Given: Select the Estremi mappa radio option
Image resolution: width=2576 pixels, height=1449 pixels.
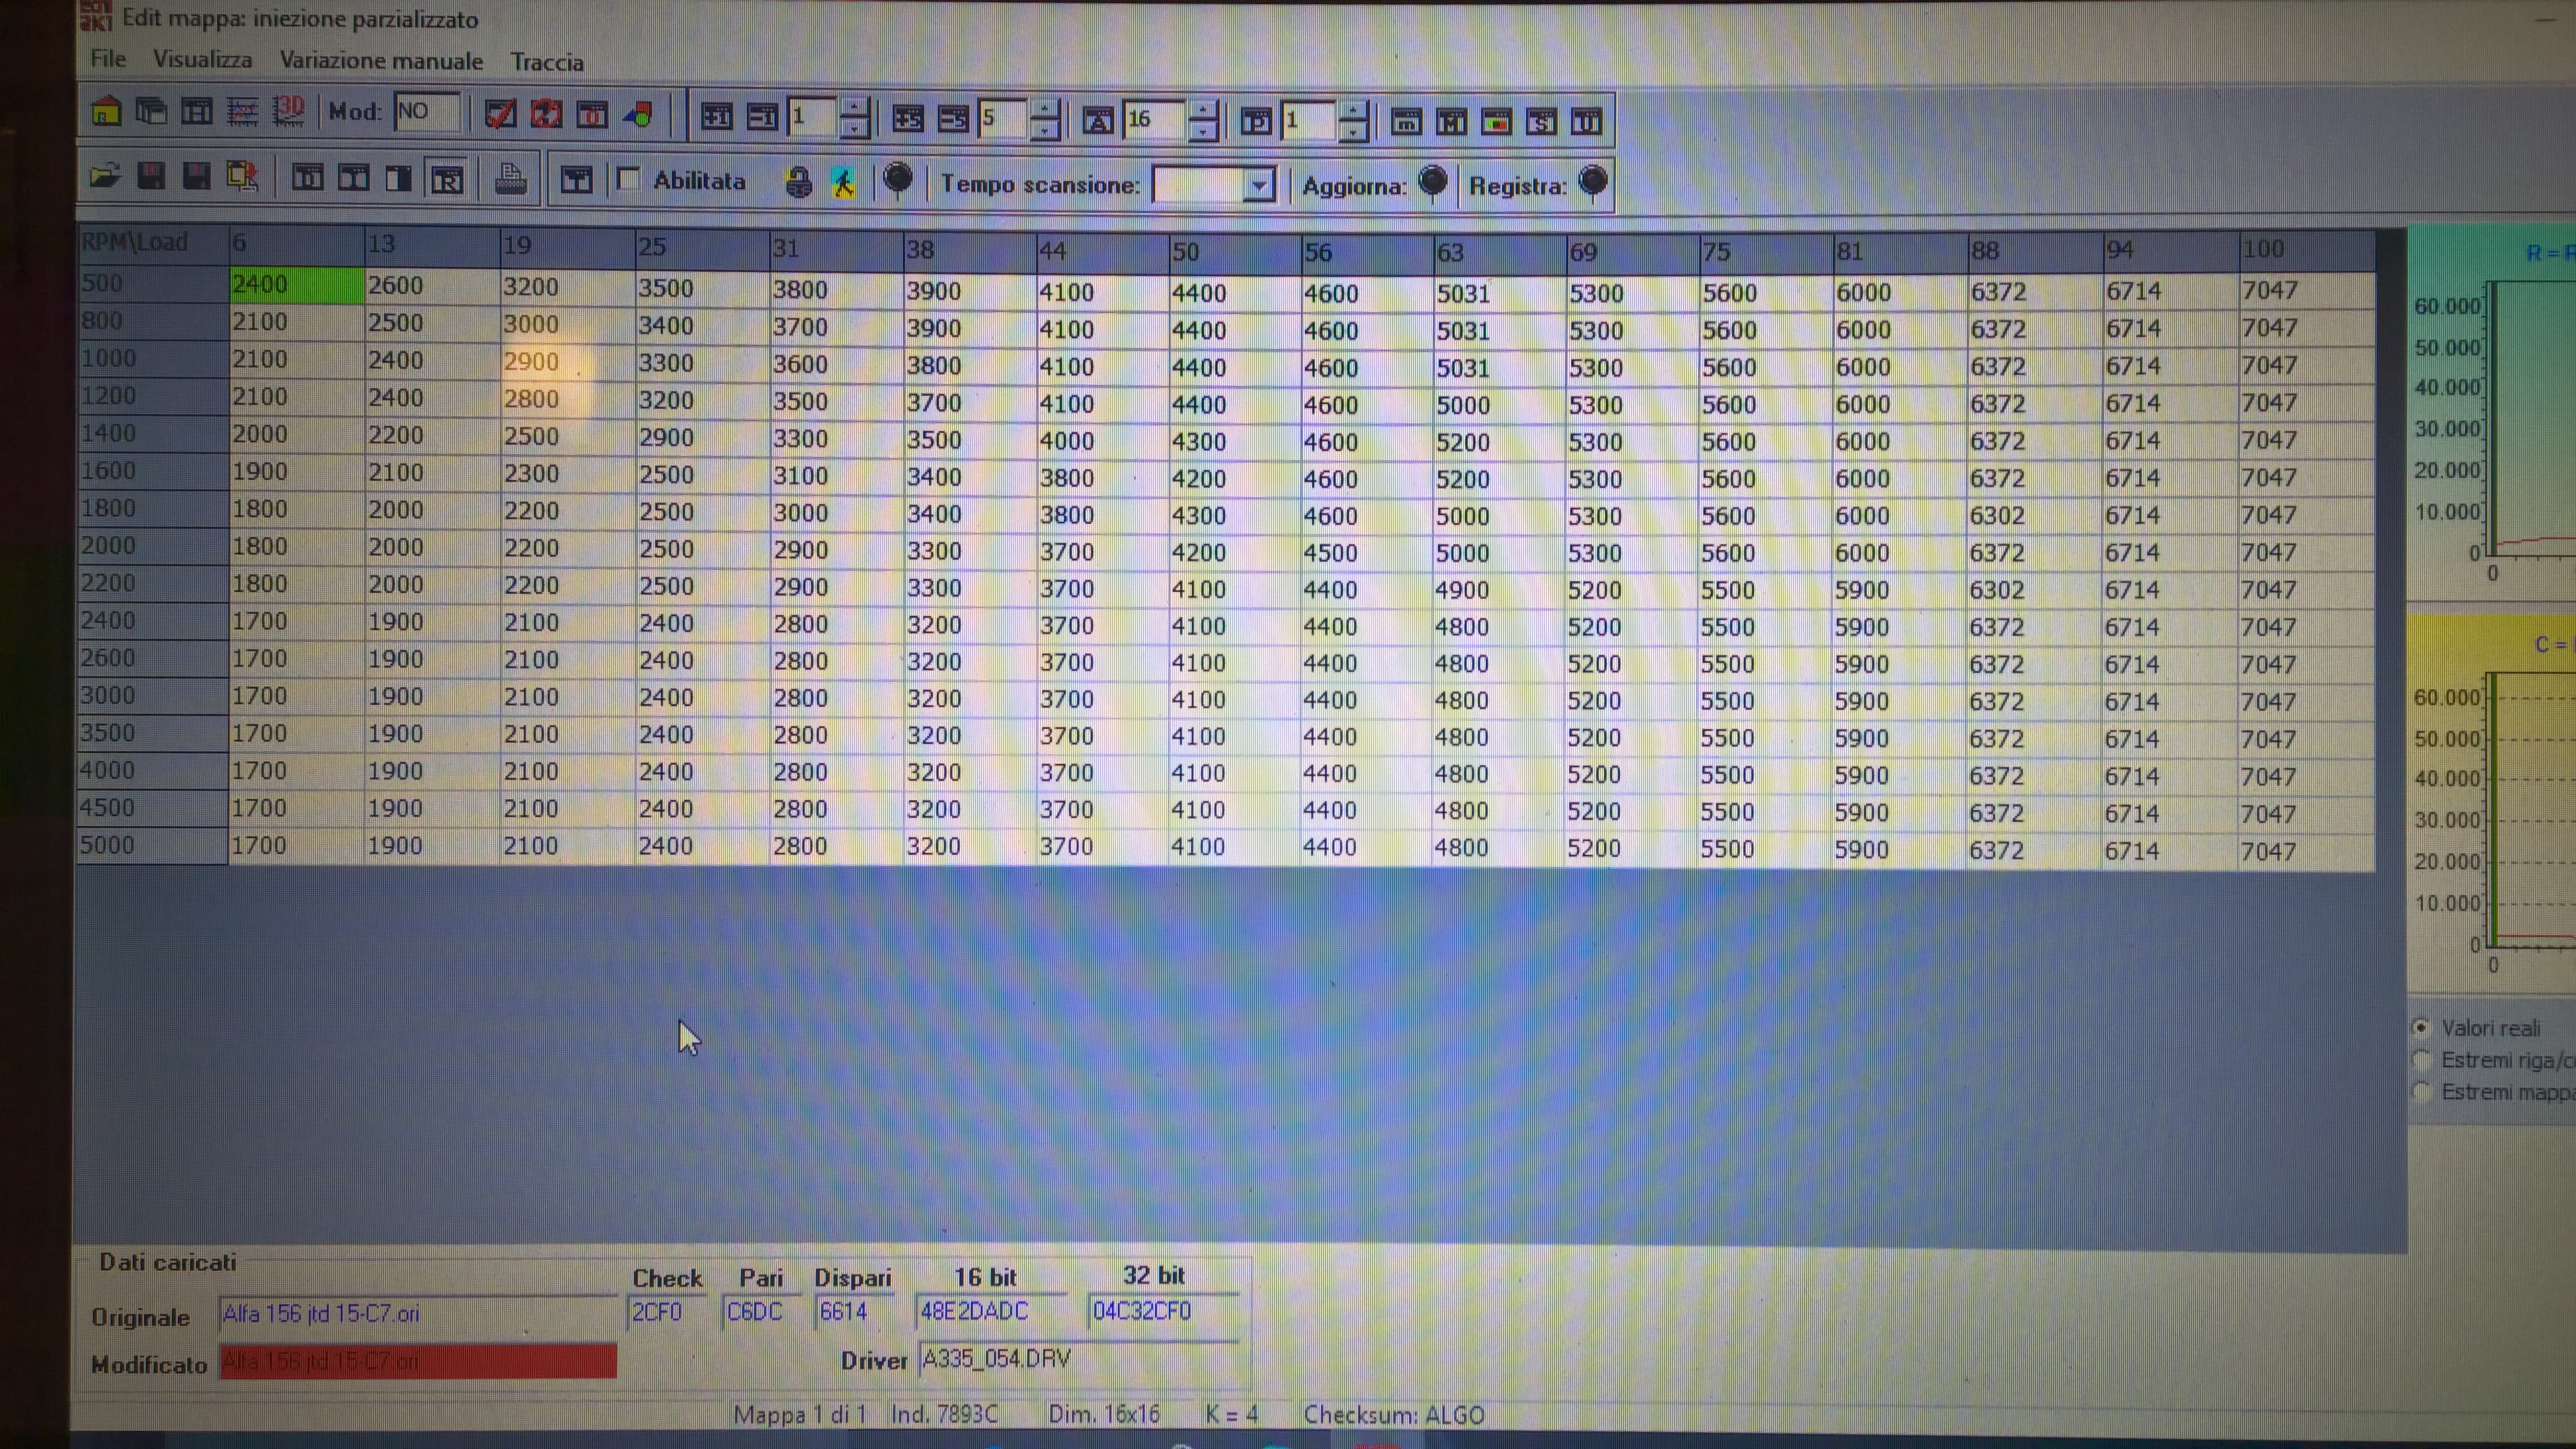Looking at the screenshot, I should tap(2421, 1091).
